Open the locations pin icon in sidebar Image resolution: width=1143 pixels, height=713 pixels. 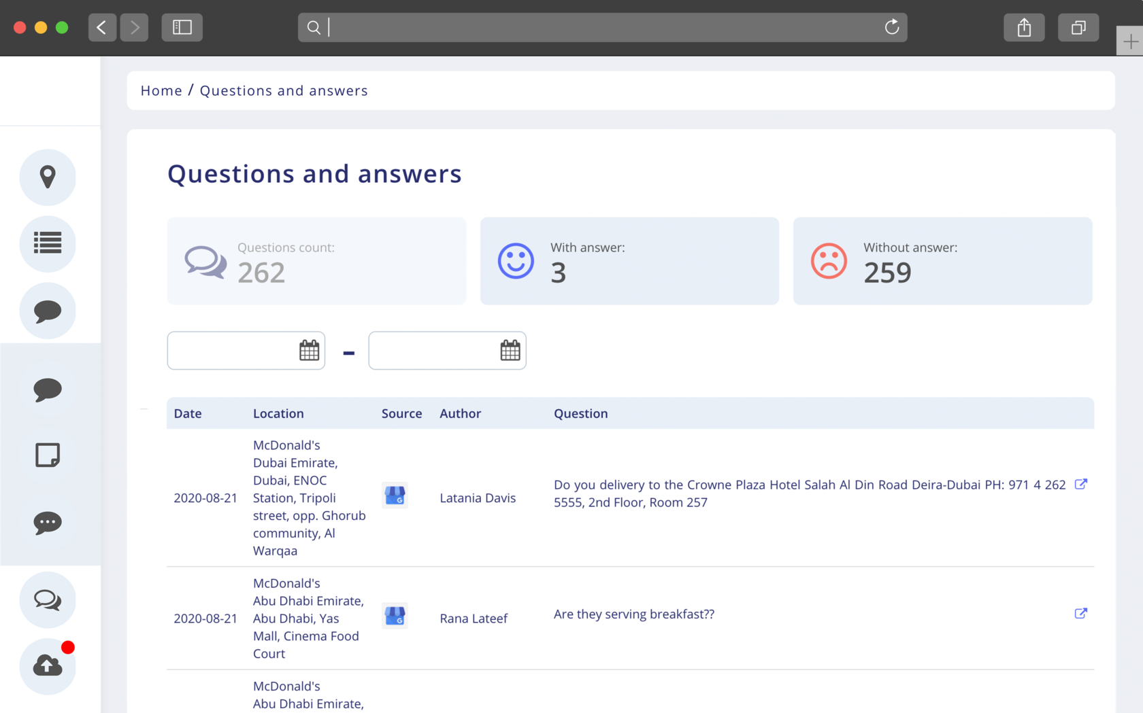(48, 177)
